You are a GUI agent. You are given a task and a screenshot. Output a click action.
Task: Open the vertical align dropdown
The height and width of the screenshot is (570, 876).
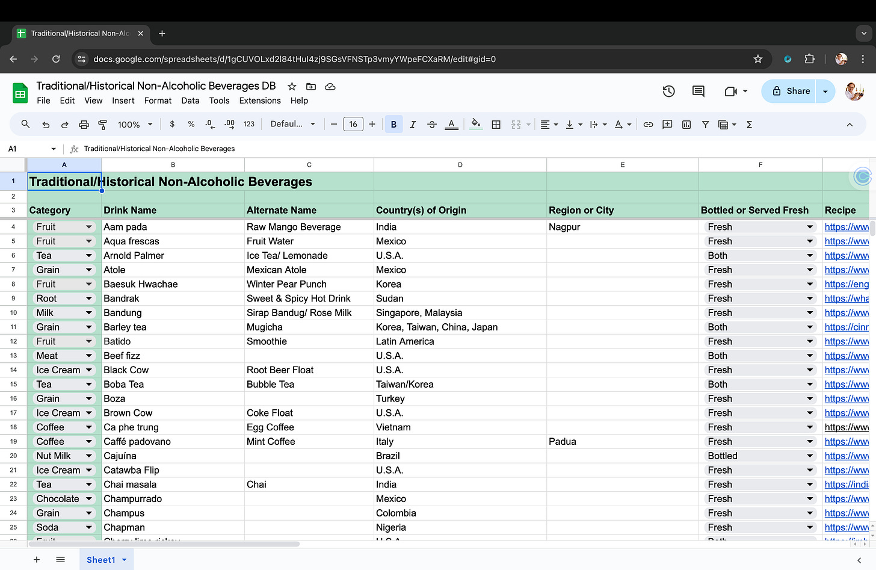coord(574,125)
